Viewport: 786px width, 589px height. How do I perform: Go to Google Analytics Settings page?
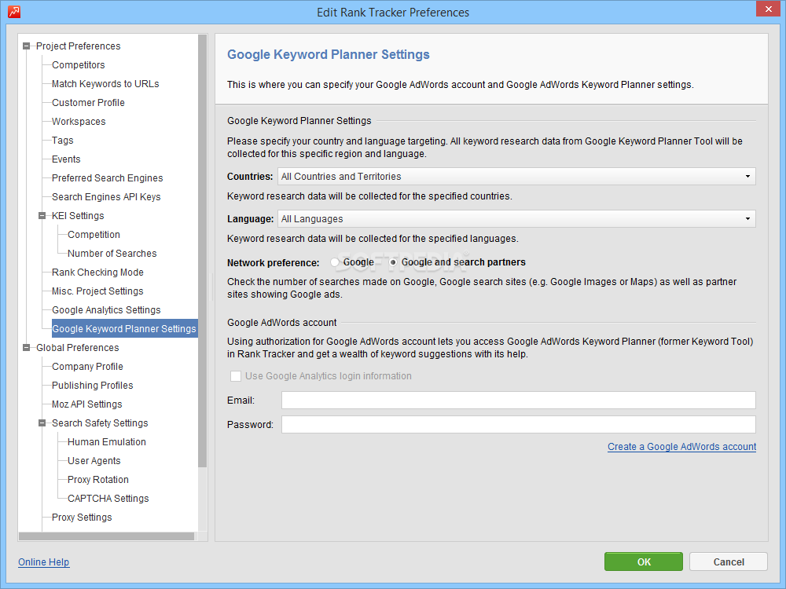(x=106, y=310)
